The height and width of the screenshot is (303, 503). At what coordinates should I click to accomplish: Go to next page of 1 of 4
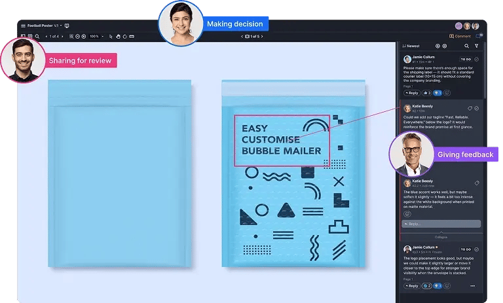click(x=62, y=37)
